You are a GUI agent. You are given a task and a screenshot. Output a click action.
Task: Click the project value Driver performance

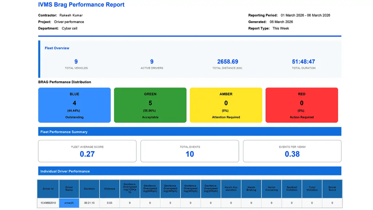click(x=69, y=22)
